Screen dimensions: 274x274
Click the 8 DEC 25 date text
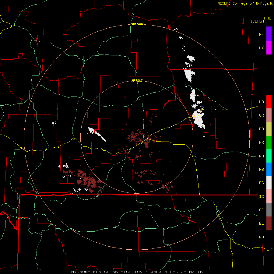tap(175, 272)
